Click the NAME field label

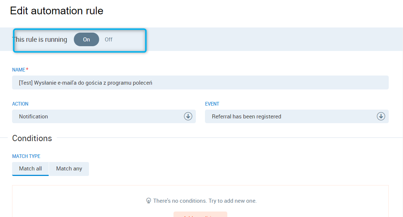coord(19,70)
